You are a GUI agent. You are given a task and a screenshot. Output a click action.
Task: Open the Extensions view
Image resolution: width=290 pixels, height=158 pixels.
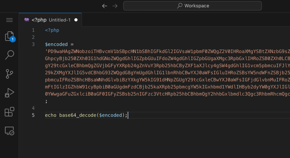pyautogui.click(x=9, y=112)
